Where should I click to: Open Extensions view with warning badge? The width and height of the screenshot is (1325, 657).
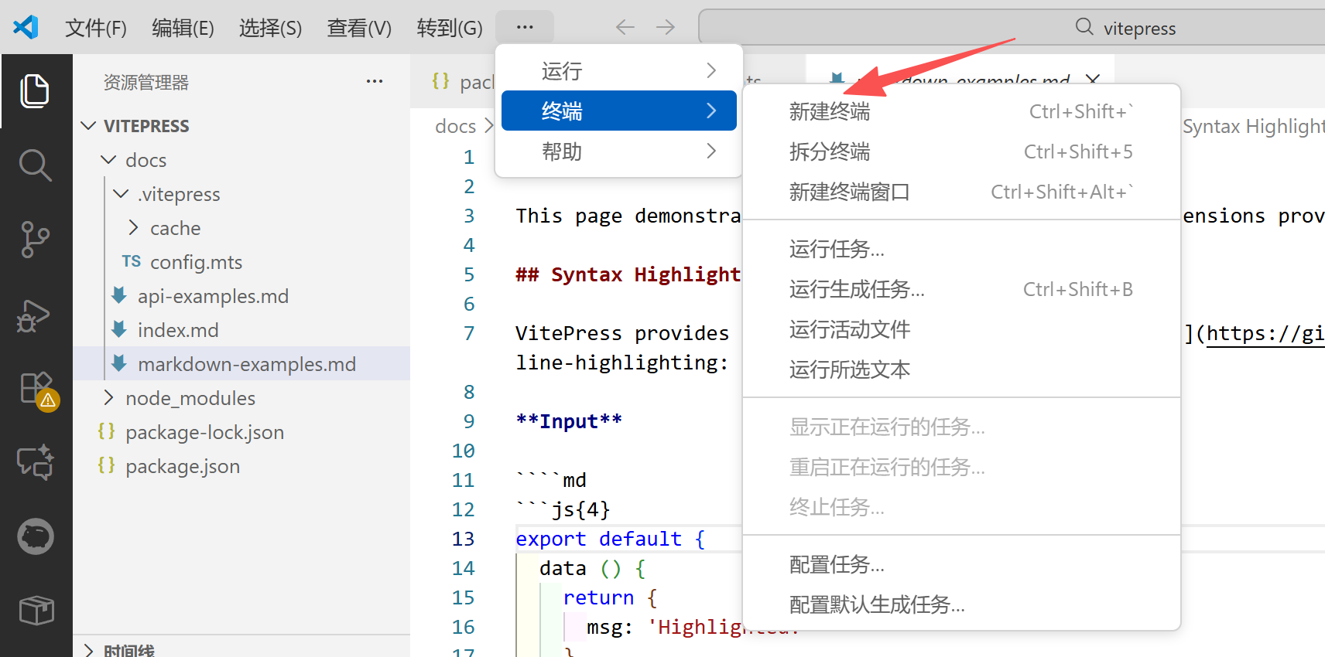click(x=36, y=389)
